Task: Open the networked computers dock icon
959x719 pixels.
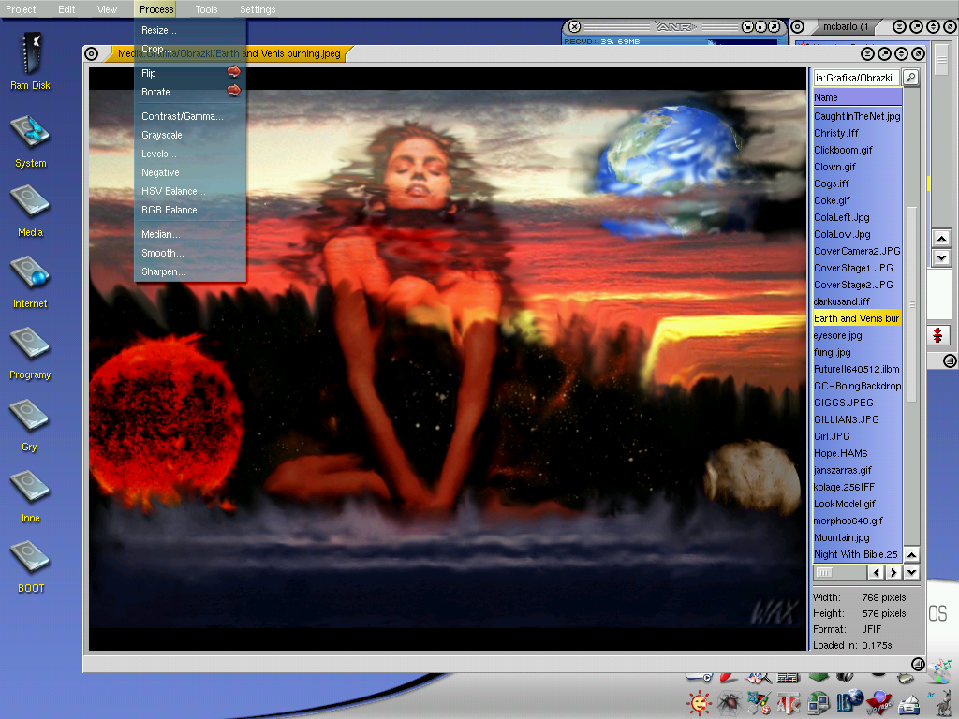Action: pyautogui.click(x=819, y=703)
